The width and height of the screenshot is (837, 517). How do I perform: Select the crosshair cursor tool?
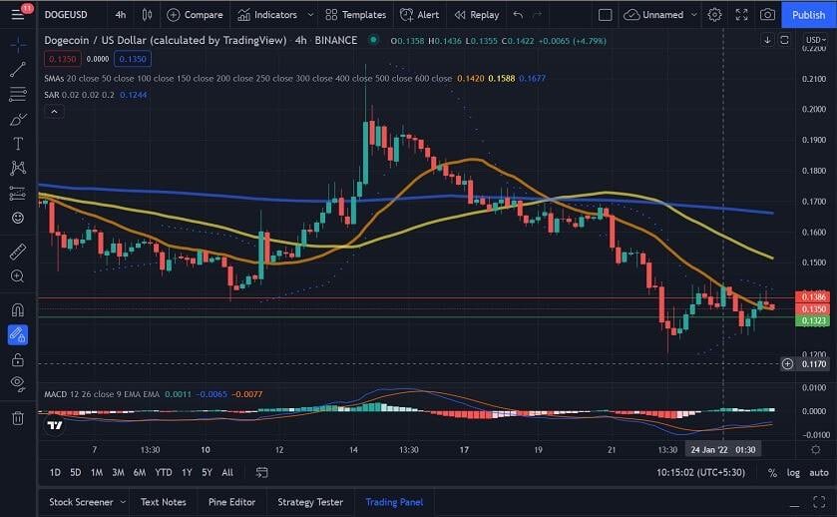point(18,45)
